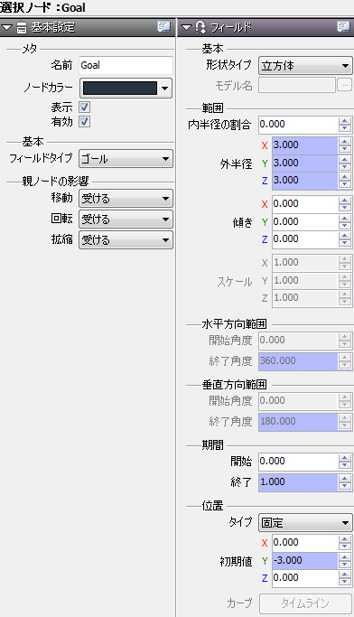Open the ノードカラー color swatch
Screen dimensions: 354x617
click(126, 89)
